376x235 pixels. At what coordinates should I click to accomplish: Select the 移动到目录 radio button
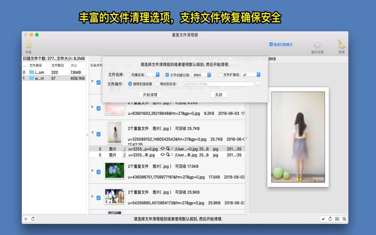click(157, 84)
